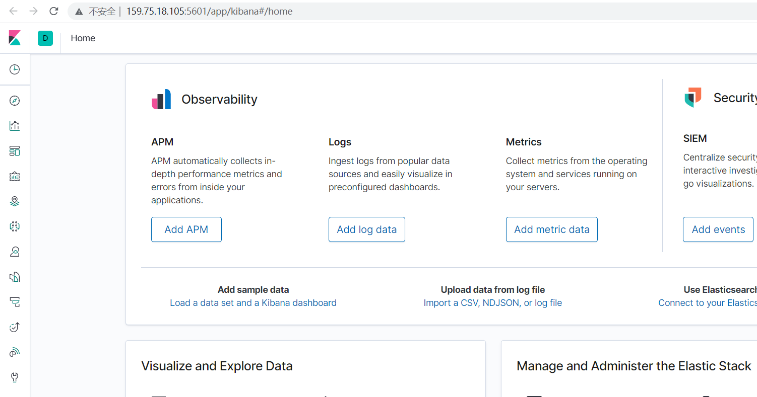Click the Add log data button
Image resolution: width=757 pixels, height=397 pixels.
pyautogui.click(x=366, y=229)
